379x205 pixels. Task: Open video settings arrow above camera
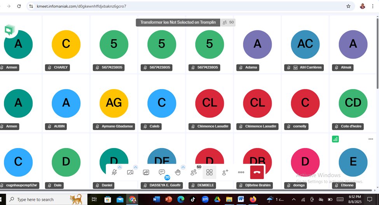pyautogui.click(x=136, y=167)
